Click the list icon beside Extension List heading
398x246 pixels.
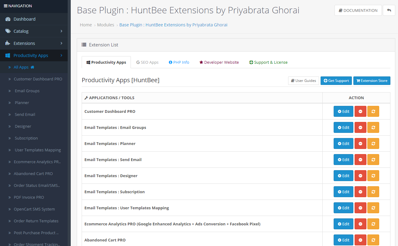(x=84, y=45)
